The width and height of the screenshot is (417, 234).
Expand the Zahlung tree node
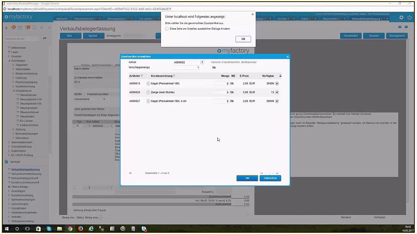tap(13, 129)
